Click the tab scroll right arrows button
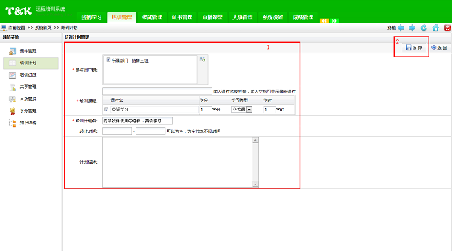 pos(334,21)
